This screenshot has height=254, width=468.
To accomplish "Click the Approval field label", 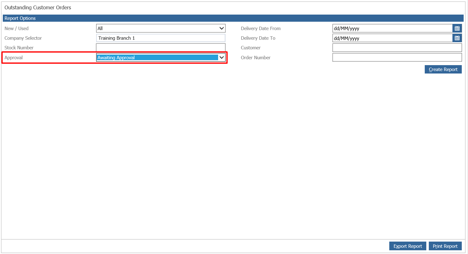I will [14, 58].
